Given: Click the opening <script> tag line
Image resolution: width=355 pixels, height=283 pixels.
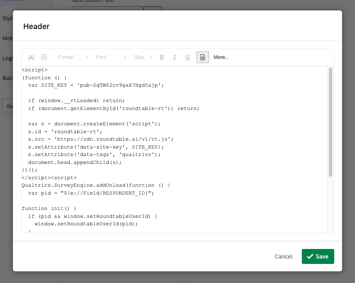Looking at the screenshot, I should [35, 70].
